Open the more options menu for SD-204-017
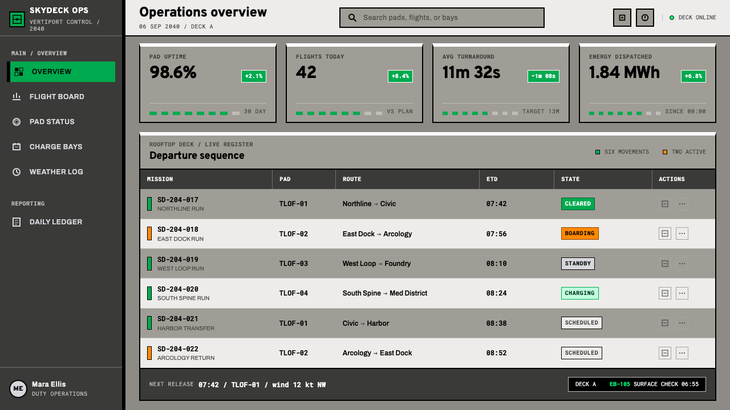 pos(682,204)
